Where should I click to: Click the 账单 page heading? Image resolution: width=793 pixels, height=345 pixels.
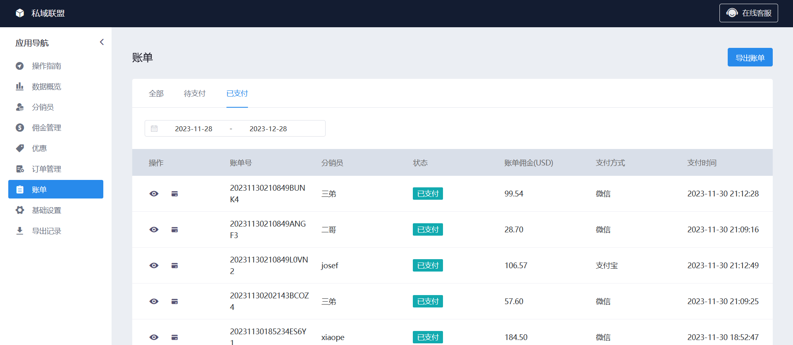pyautogui.click(x=143, y=57)
